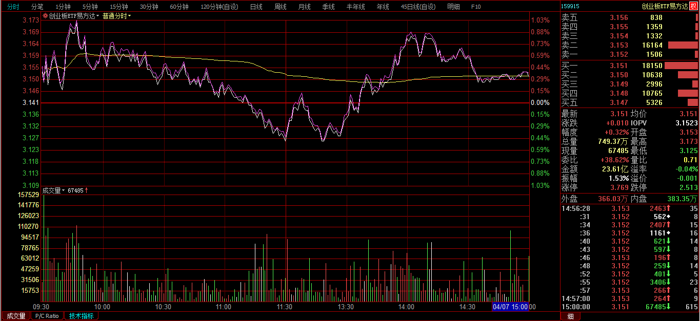Open the 明细 trade details view
The height and width of the screenshot is (321, 700).
click(453, 7)
